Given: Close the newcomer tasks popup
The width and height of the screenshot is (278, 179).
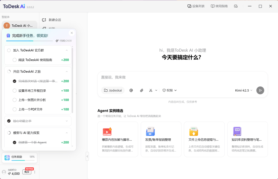Looking at the screenshot, I should click(72, 33).
